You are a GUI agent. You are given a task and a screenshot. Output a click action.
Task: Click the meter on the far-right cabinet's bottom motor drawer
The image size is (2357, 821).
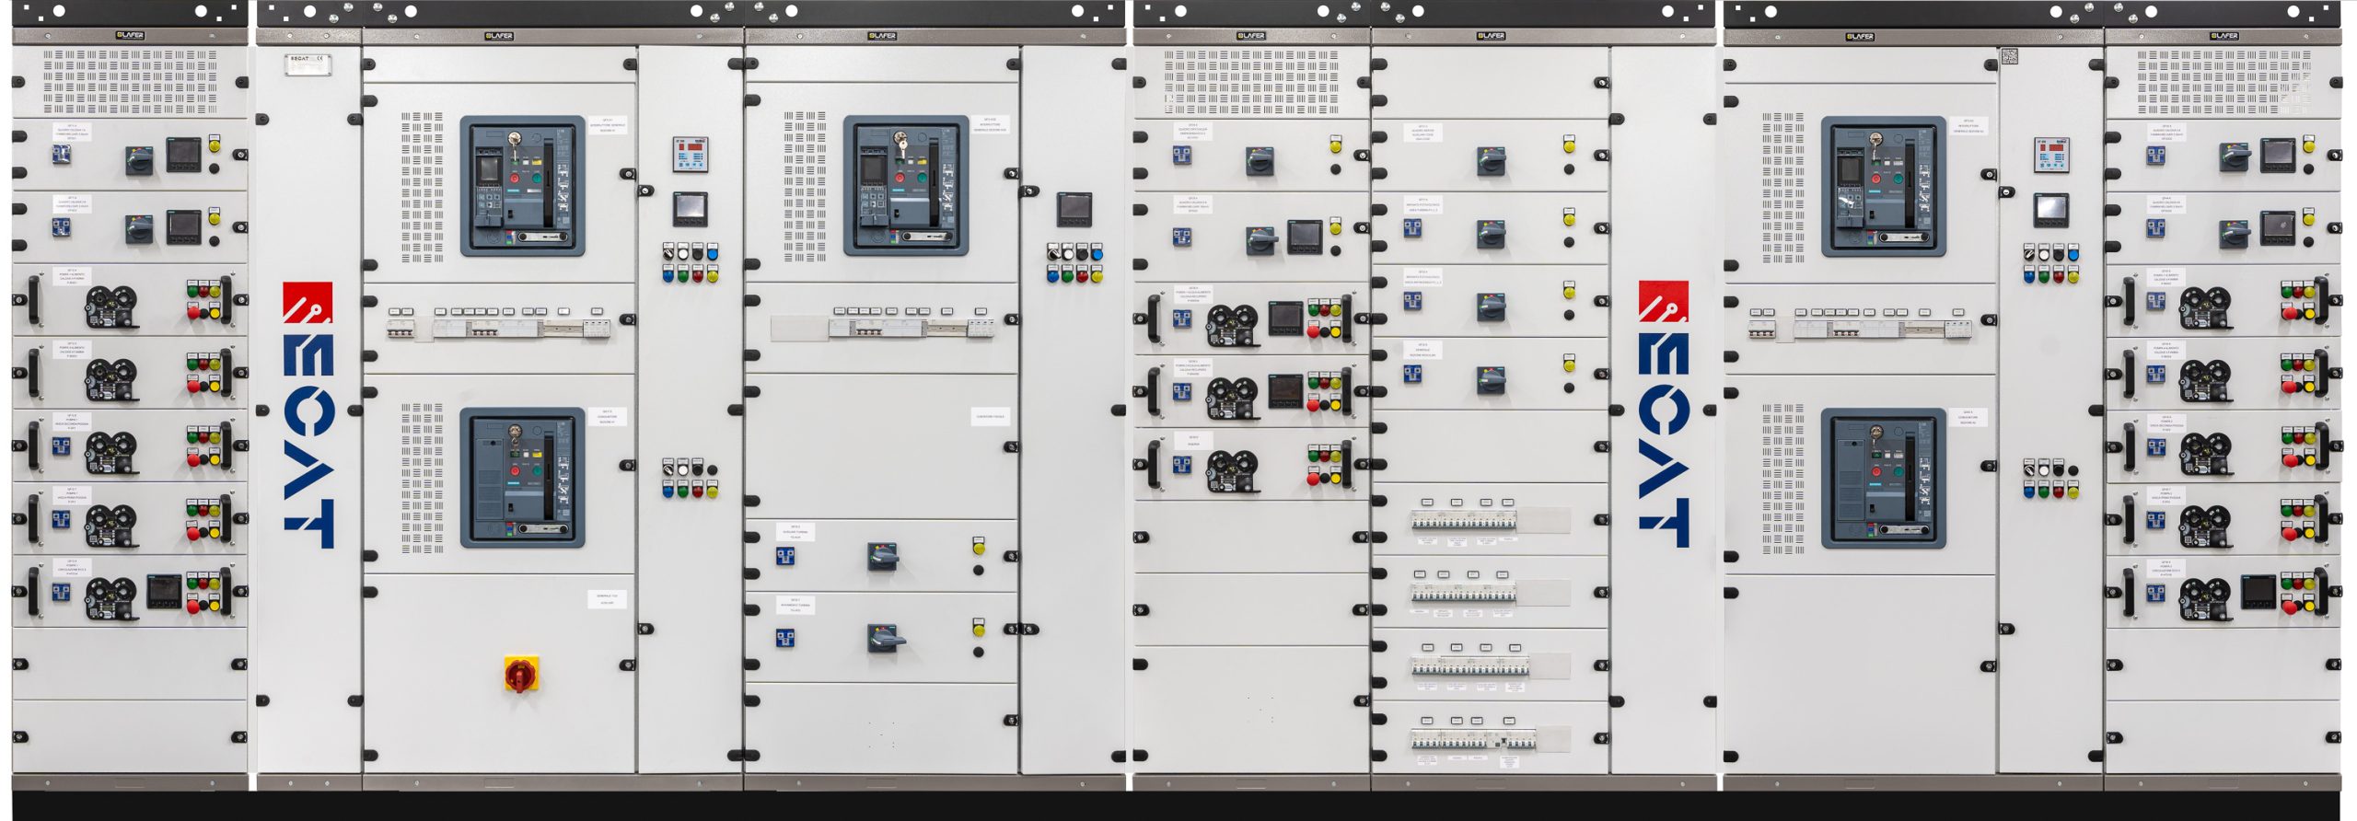2258,592
